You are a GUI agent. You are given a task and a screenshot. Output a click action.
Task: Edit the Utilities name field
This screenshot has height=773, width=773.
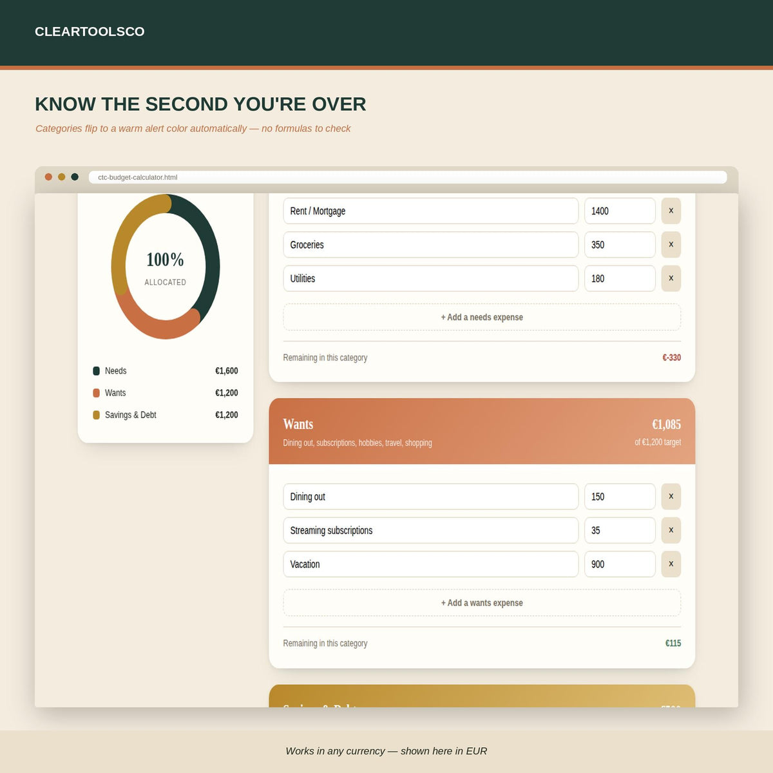pyautogui.click(x=431, y=278)
